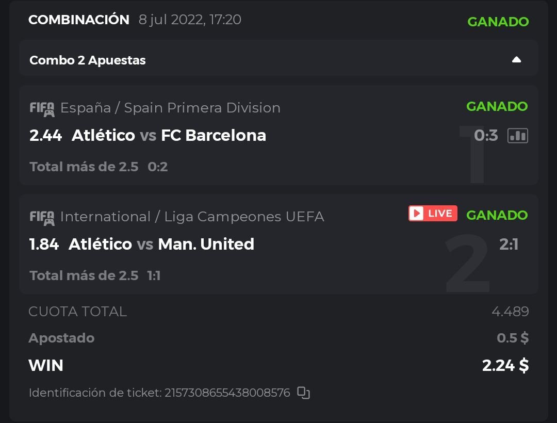Click the statistics bar chart icon

[x=518, y=136]
